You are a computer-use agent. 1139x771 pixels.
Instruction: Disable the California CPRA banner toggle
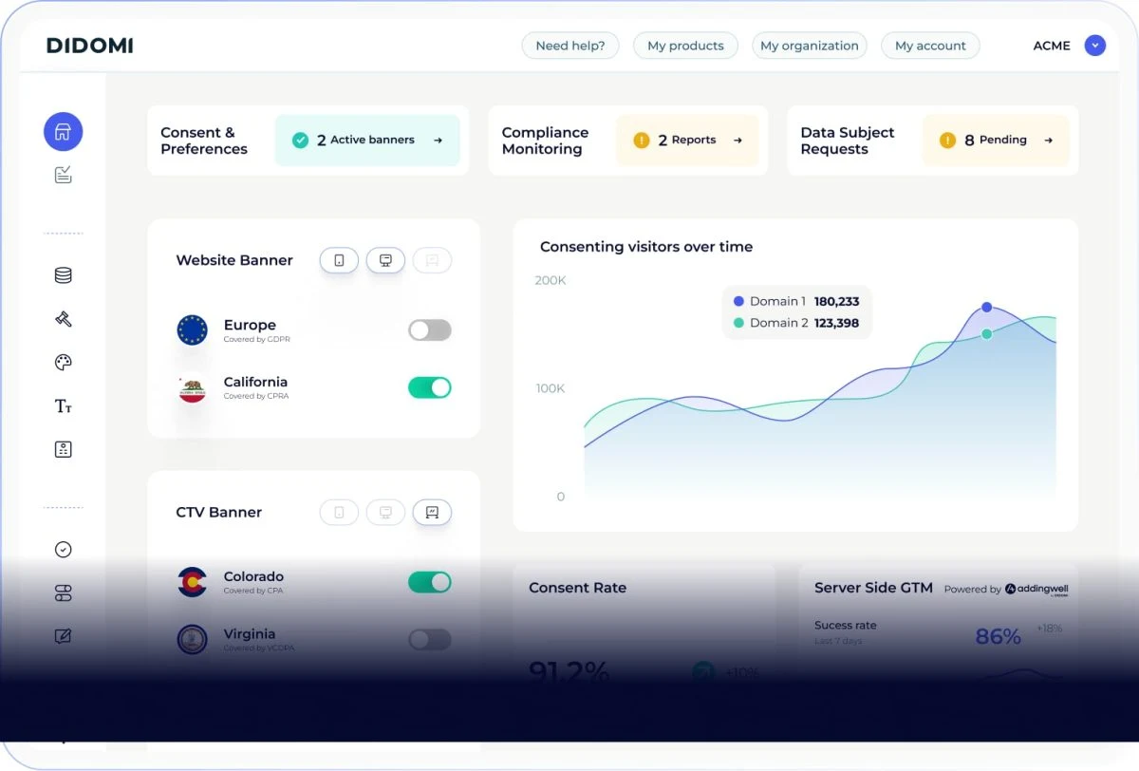point(430,387)
